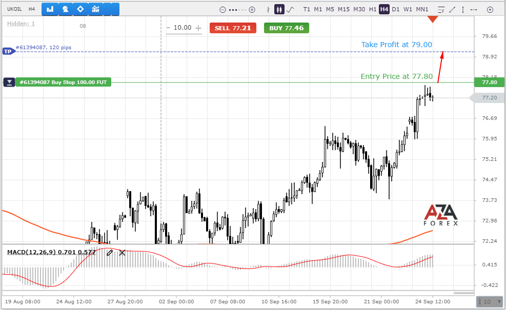Toggle candlestick chart mode
Screen dimensions: 506x310
click(279, 9)
